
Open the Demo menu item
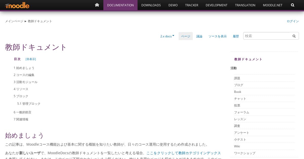pos(173,5)
